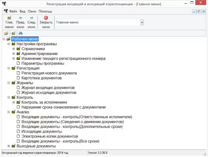Screen dimensions: 208x157
Task: Collapse the Настройки программы node
Action: 9,44
